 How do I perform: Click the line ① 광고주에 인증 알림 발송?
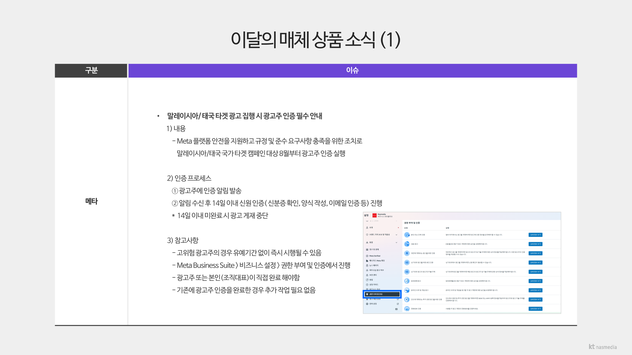pos(207,191)
